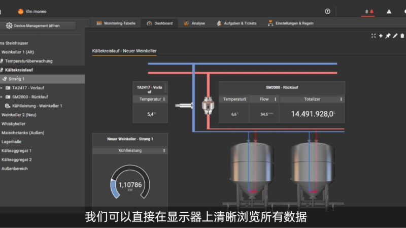406x228 pixels.
Task: Open Kühlleistung widget options menu
Action: pyautogui.click(x=164, y=150)
